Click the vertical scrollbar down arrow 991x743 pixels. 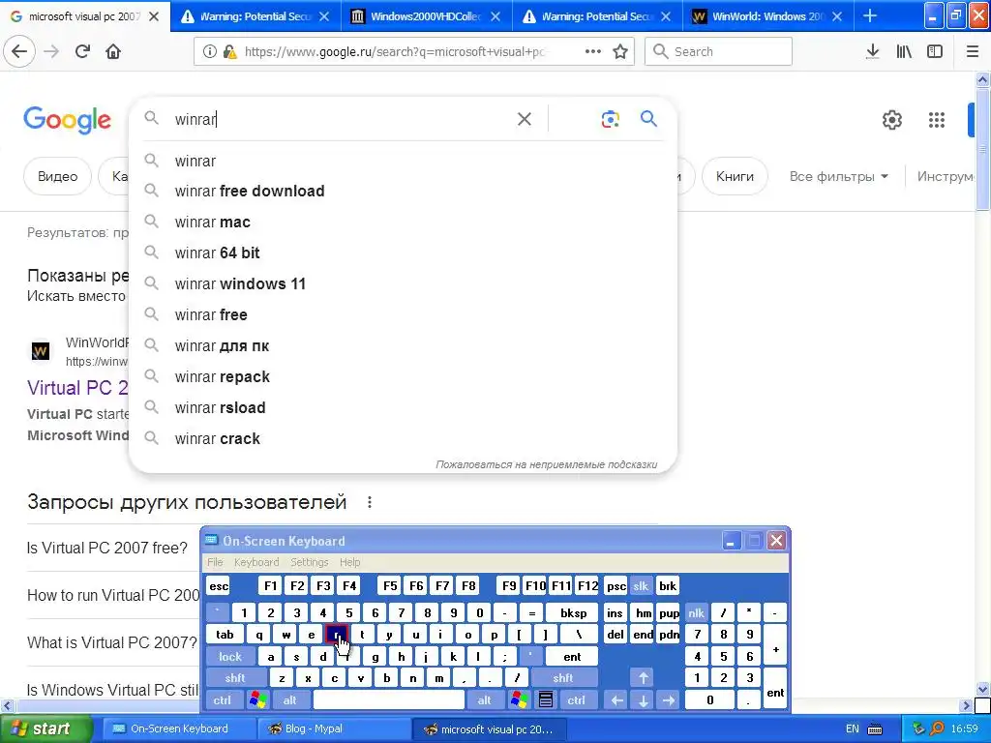983,689
